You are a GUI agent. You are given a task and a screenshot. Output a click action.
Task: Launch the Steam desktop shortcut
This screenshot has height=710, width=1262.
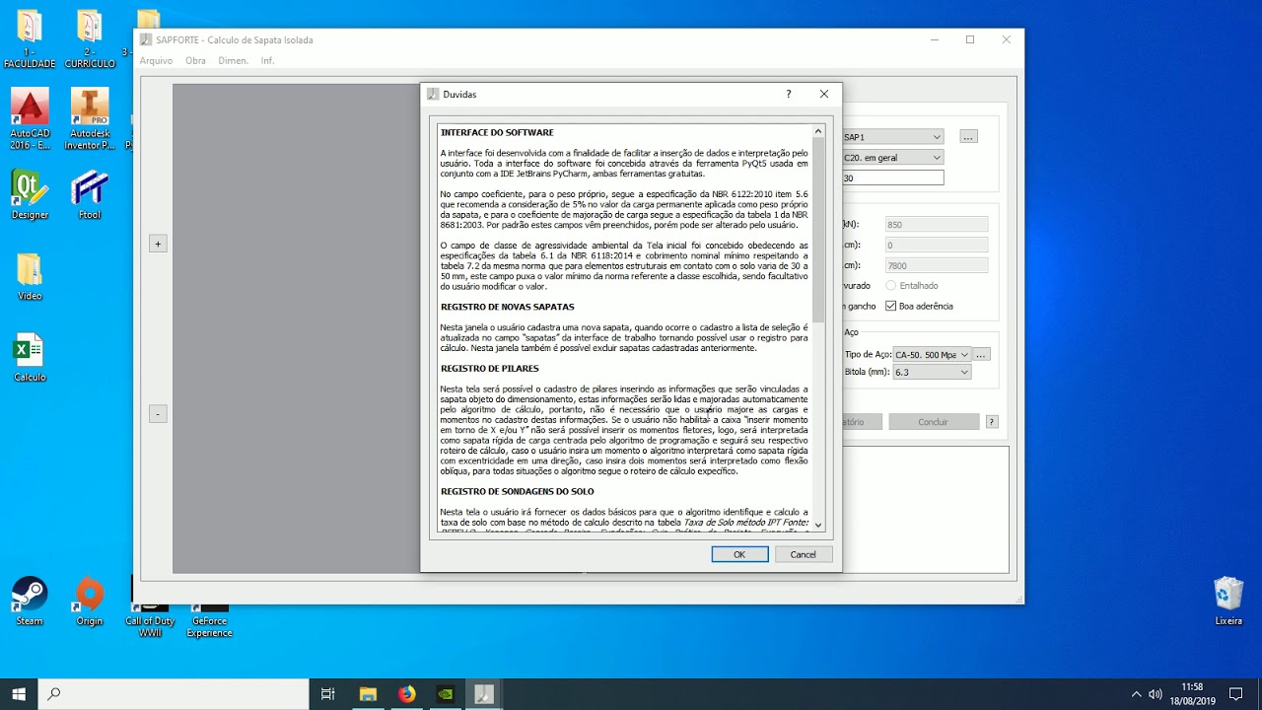pyautogui.click(x=30, y=601)
